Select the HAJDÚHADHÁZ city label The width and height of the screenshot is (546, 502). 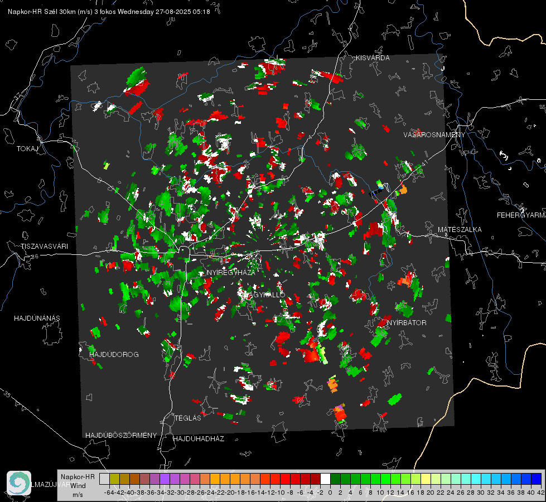(199, 439)
